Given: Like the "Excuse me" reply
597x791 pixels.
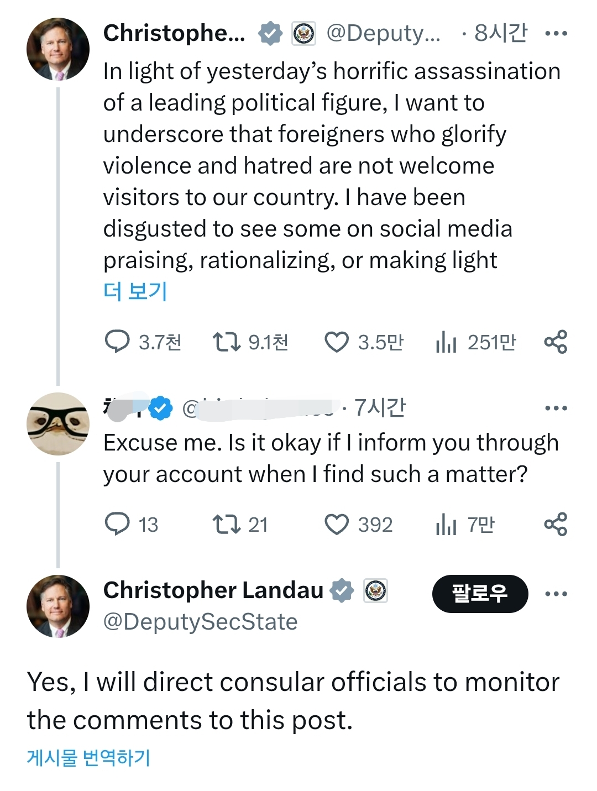Looking at the screenshot, I should [x=337, y=524].
